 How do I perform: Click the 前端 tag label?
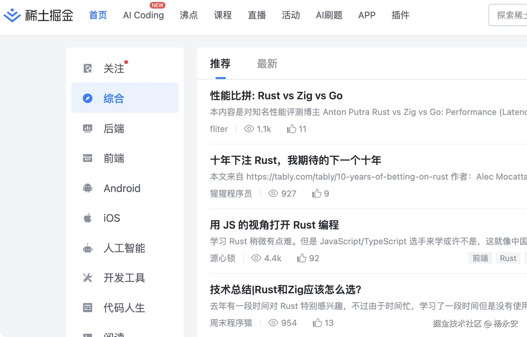[x=480, y=258]
